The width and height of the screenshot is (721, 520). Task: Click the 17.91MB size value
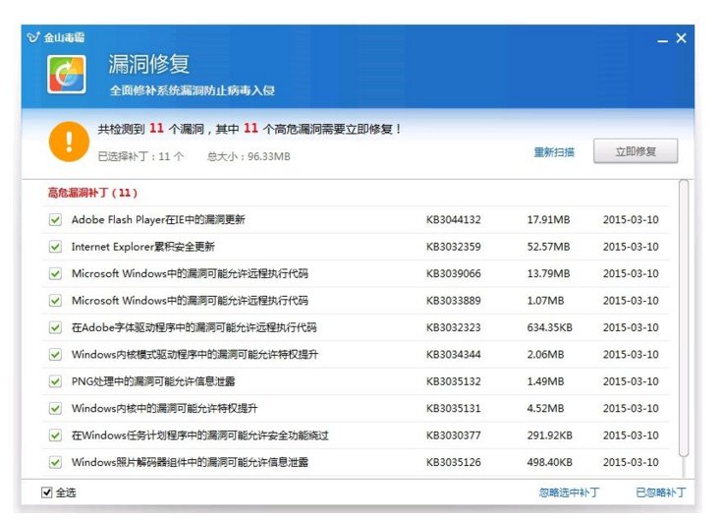548,219
